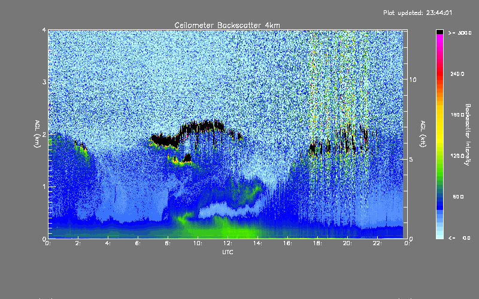Click the '10:' hour tick label
Viewport: 479px width, 299px height.
click(x=198, y=243)
